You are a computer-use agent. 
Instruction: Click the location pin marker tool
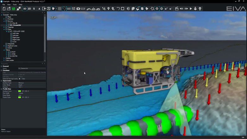coord(108,9)
